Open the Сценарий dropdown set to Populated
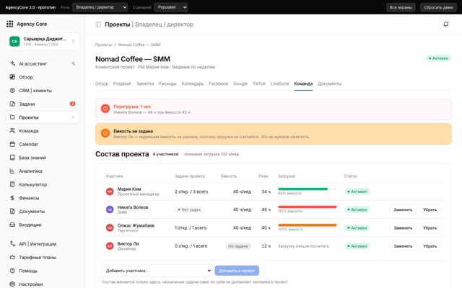Viewport: 462px width, 288px height. point(170,7)
